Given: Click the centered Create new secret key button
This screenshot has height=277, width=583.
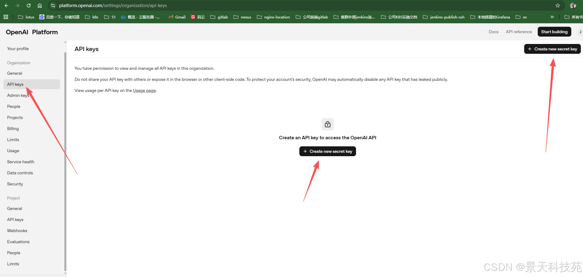Looking at the screenshot, I should (328, 151).
